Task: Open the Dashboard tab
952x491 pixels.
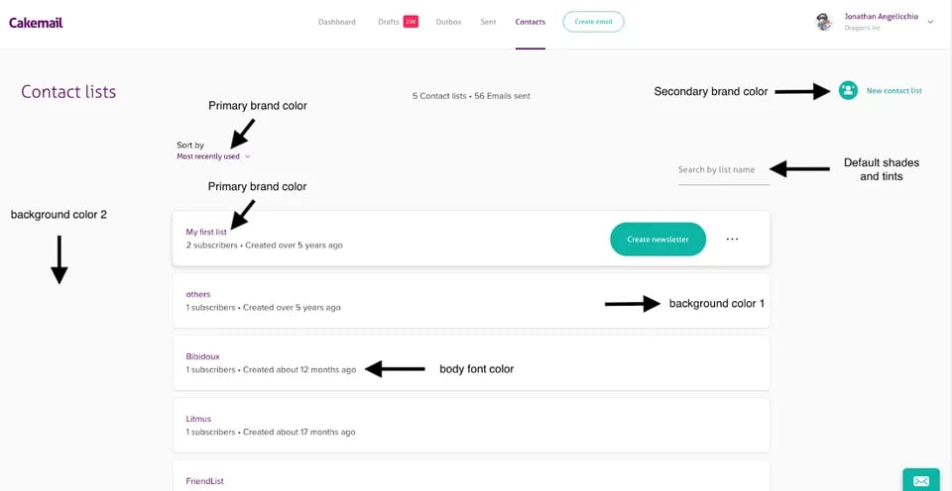Action: pos(336,22)
